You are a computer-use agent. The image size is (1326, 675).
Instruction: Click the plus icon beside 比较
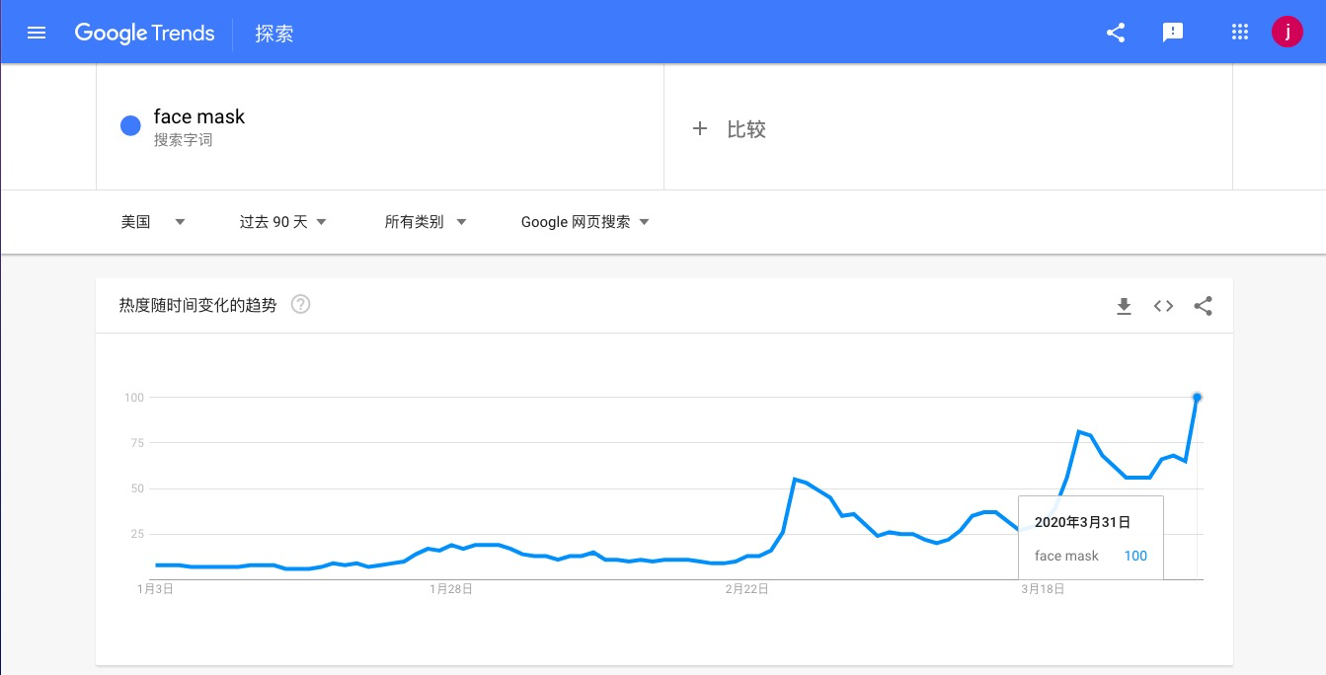click(x=700, y=128)
